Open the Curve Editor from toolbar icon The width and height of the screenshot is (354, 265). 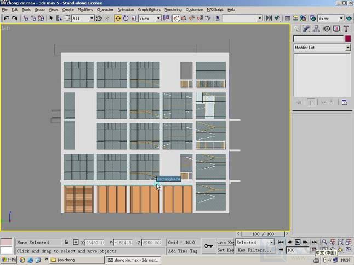click(287, 18)
